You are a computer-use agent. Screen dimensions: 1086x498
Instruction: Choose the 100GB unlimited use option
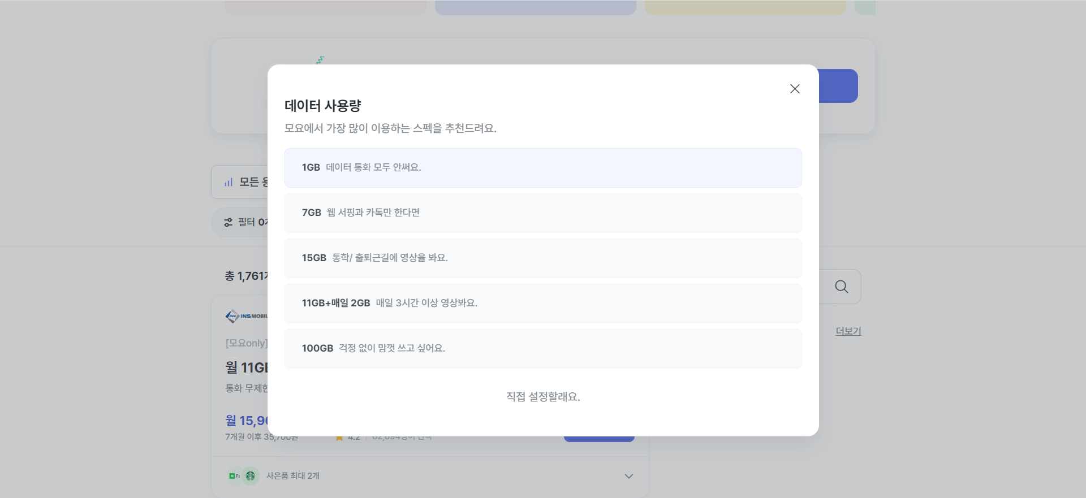(x=543, y=349)
